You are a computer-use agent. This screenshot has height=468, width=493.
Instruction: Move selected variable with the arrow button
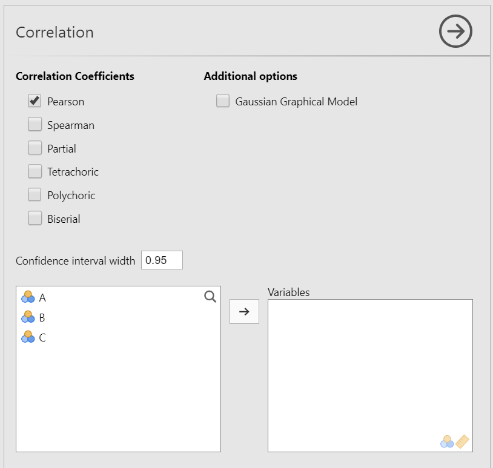tap(244, 311)
